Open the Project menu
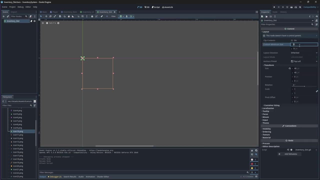Image resolution: width=320 pixels, height=180 pixels. coord(12,7)
